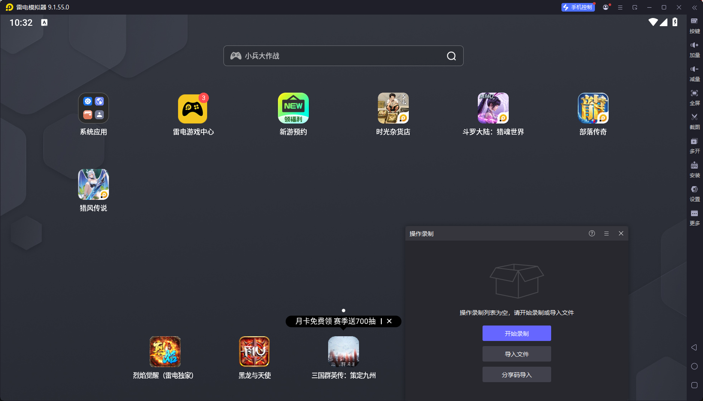703x401 pixels.
Task: Expand the 更多 more tools menu
Action: (694, 216)
